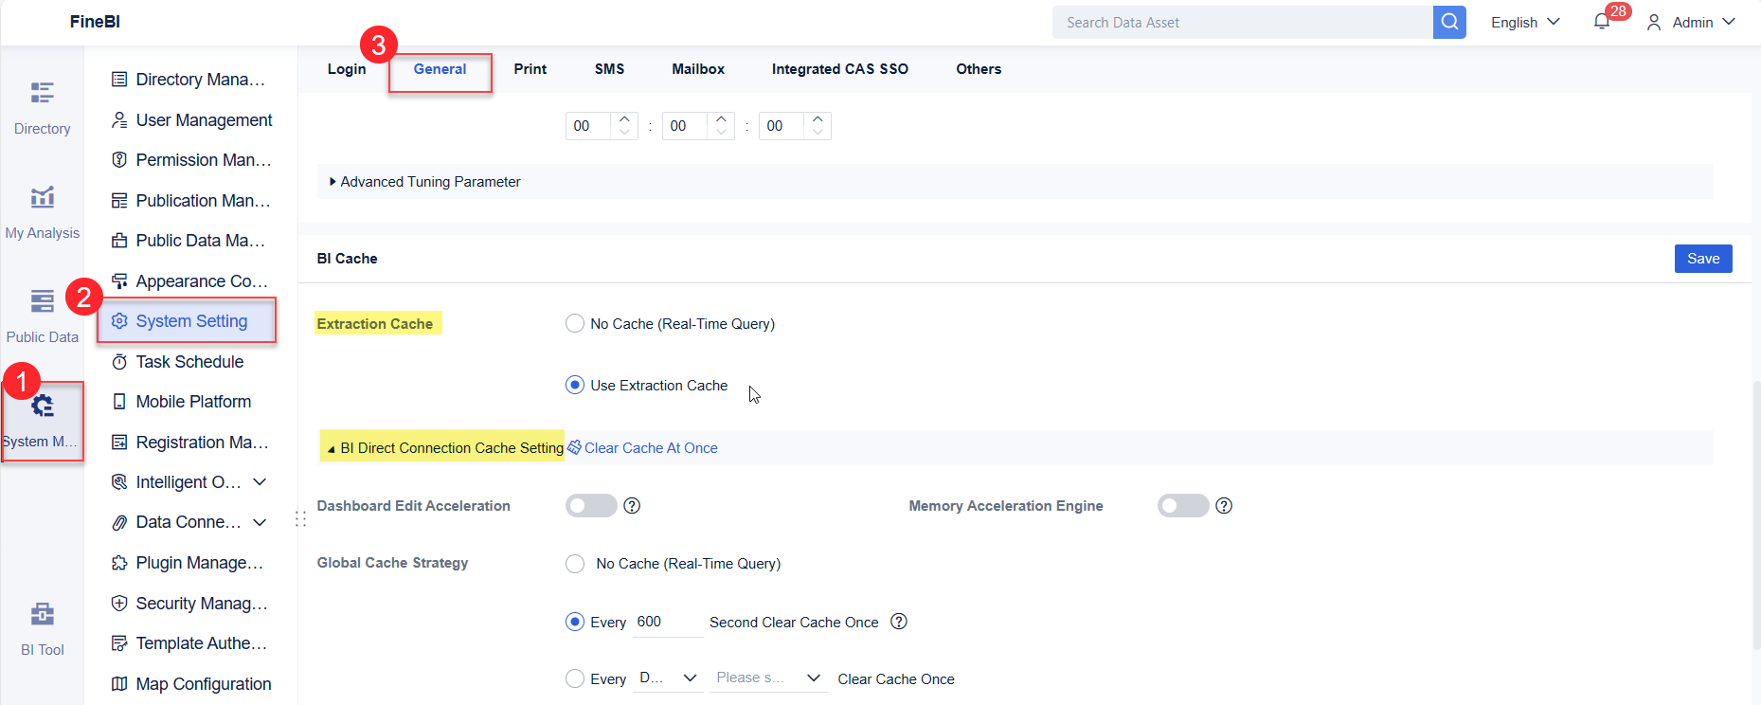Click Clear Cache At Once link
Viewport: 1761px width, 705px height.
point(643,448)
